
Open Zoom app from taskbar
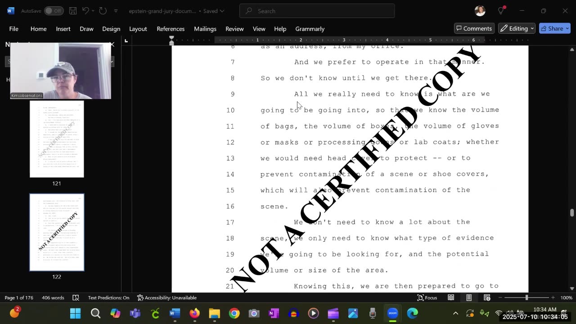point(392,313)
